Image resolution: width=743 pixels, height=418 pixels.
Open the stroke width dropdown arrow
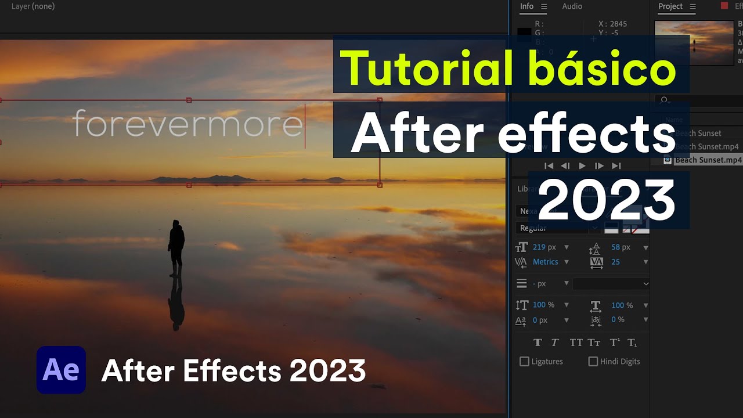point(567,284)
